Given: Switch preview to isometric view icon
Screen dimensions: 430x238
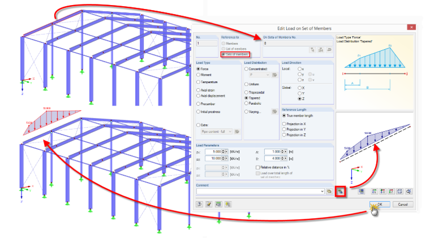Looking at the screenshot, I should click(400, 192).
